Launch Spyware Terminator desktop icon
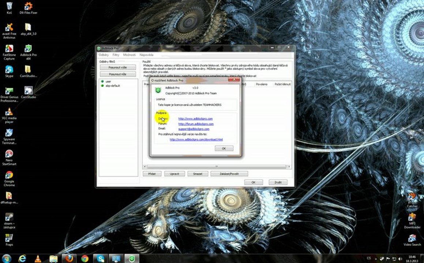 9,137
